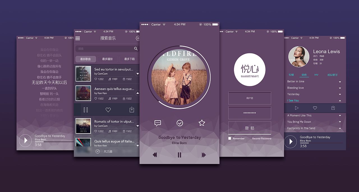The image size is (359, 192).
Task: Click the 用户名 username field
Action: 250,98
